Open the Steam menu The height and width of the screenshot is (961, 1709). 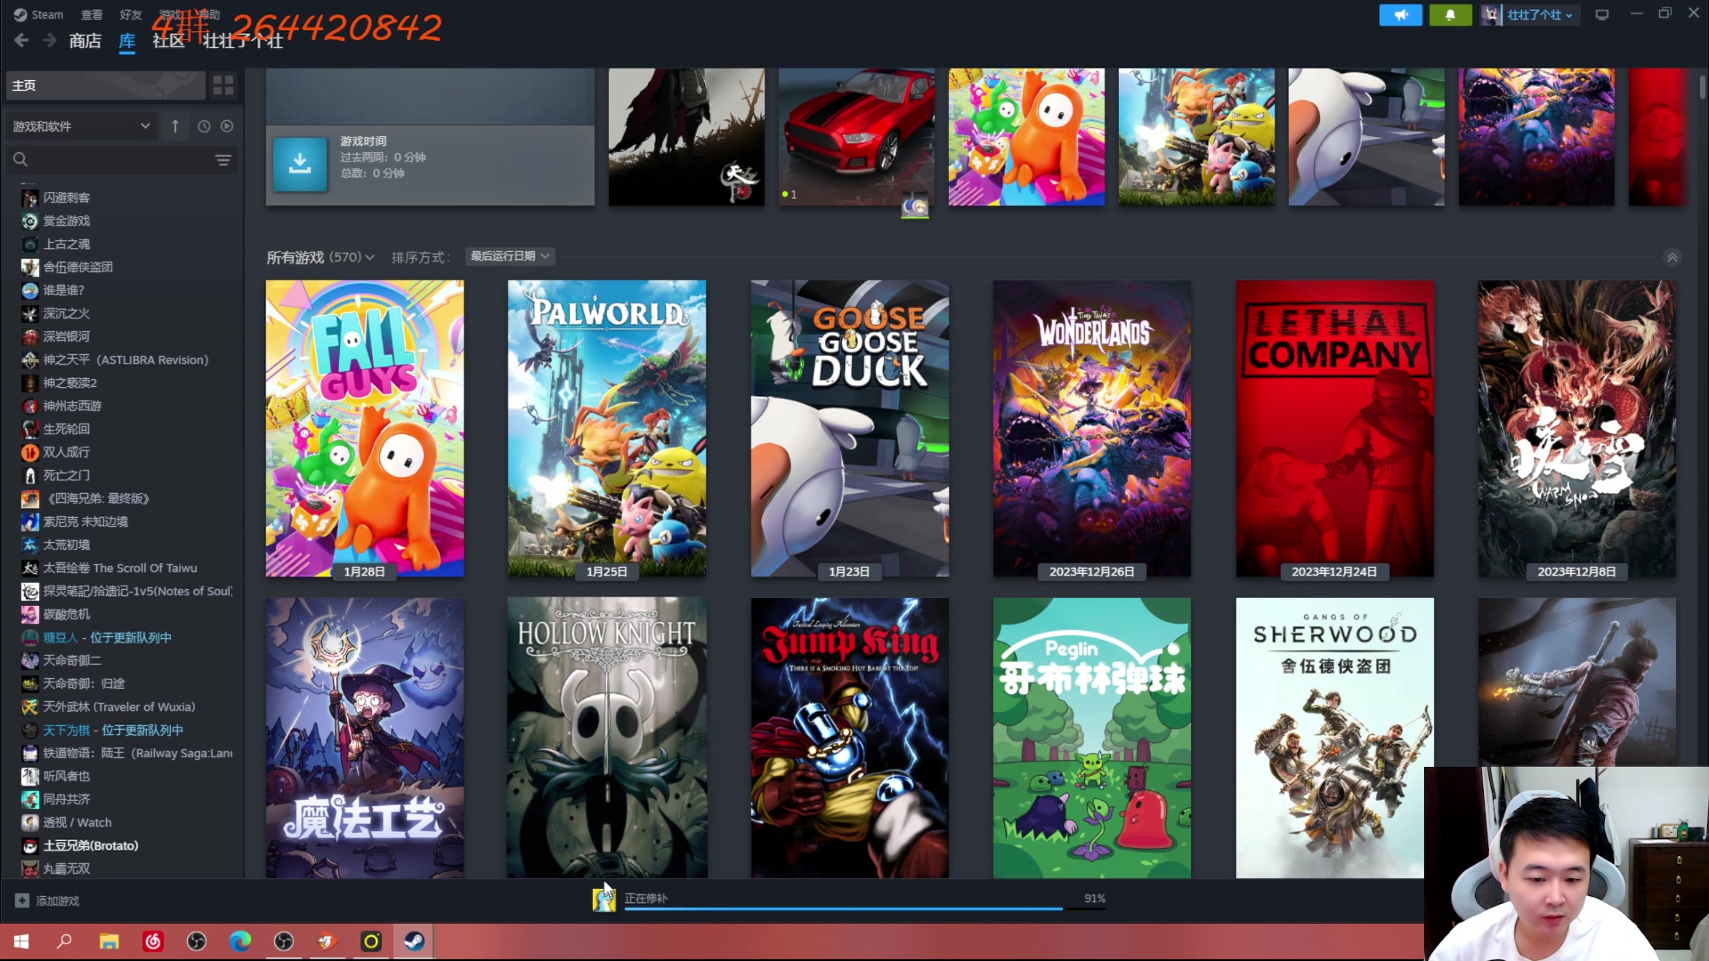(x=38, y=14)
